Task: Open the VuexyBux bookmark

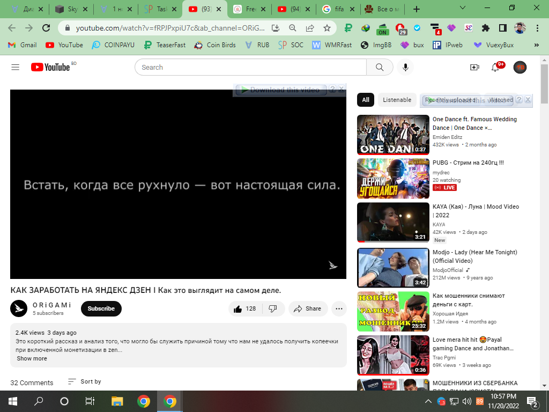Action: click(x=493, y=45)
